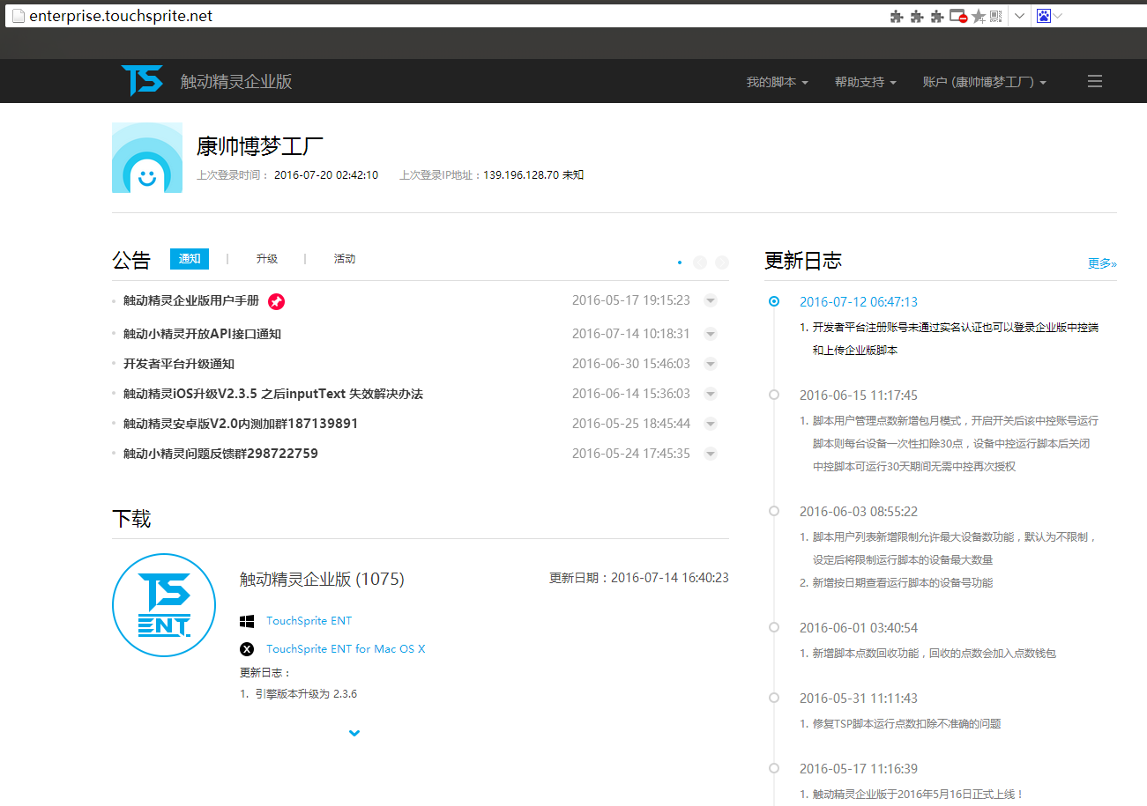1147x806 pixels.
Task: Click the 更新日期：2016-07-14 16:40:23 text
Action: click(639, 578)
